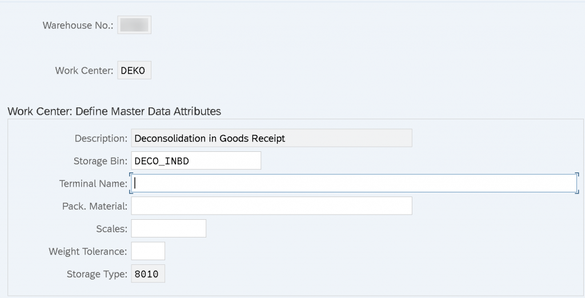Click the "Pack. Material:" label
The width and height of the screenshot is (585, 298).
point(95,206)
